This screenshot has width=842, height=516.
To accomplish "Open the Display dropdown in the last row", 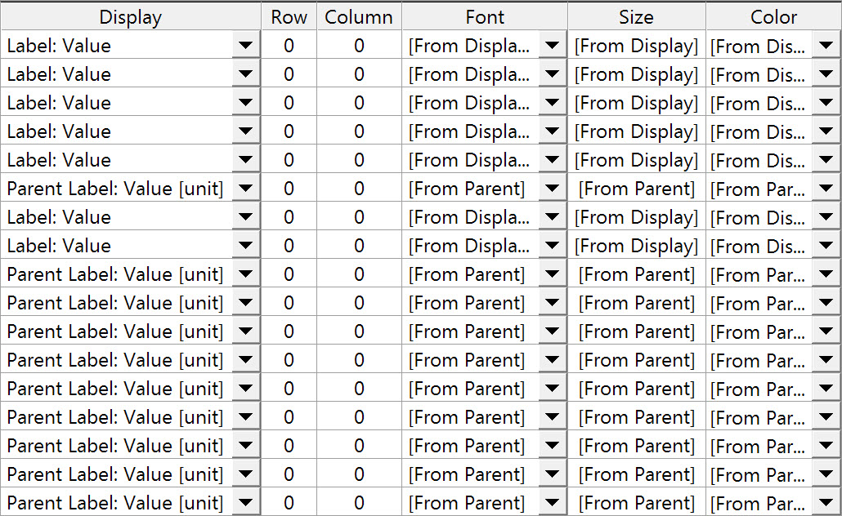I will click(245, 503).
